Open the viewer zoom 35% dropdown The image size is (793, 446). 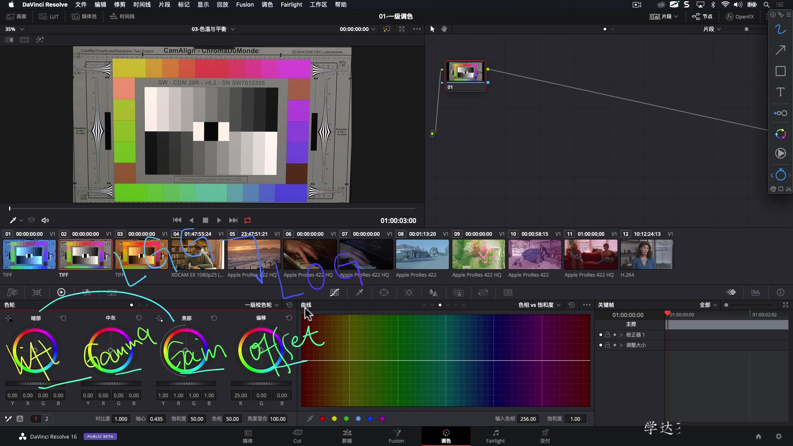14,29
